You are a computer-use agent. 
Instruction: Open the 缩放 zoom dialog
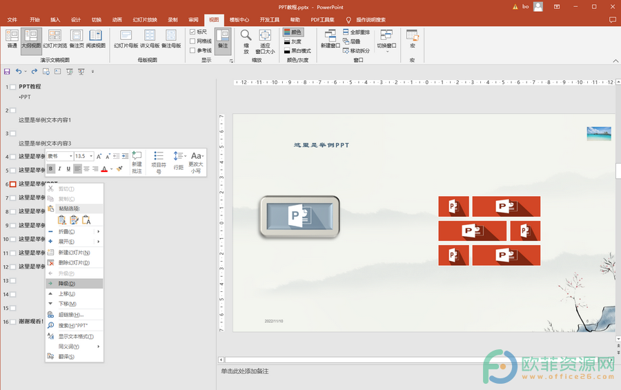click(246, 41)
